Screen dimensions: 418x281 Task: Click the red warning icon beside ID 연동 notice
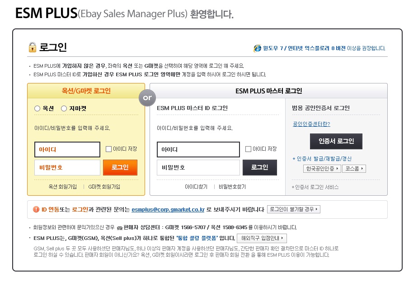[35, 209]
